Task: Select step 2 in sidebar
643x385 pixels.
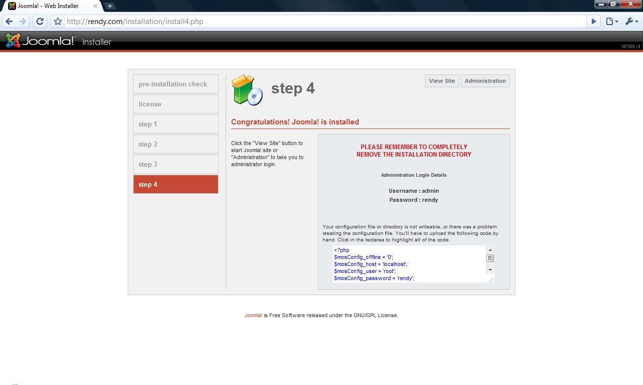Action: tap(176, 144)
